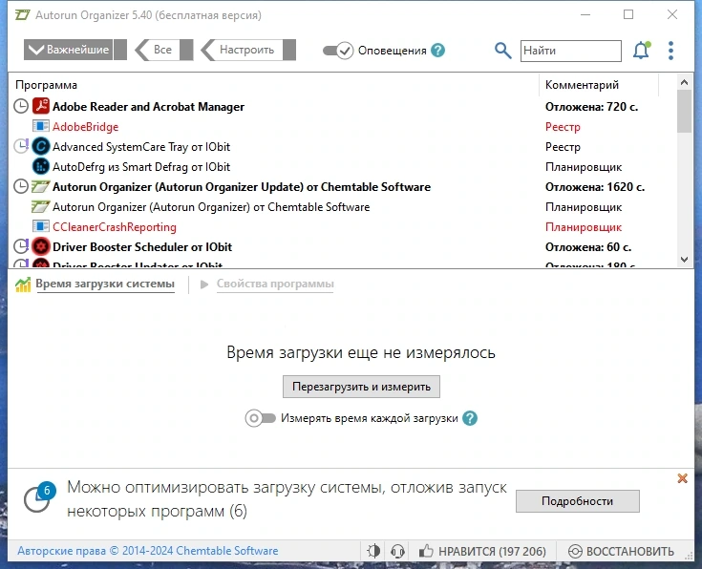The image size is (702, 569).
Task: Click the Подробности button
Action: pos(578,501)
